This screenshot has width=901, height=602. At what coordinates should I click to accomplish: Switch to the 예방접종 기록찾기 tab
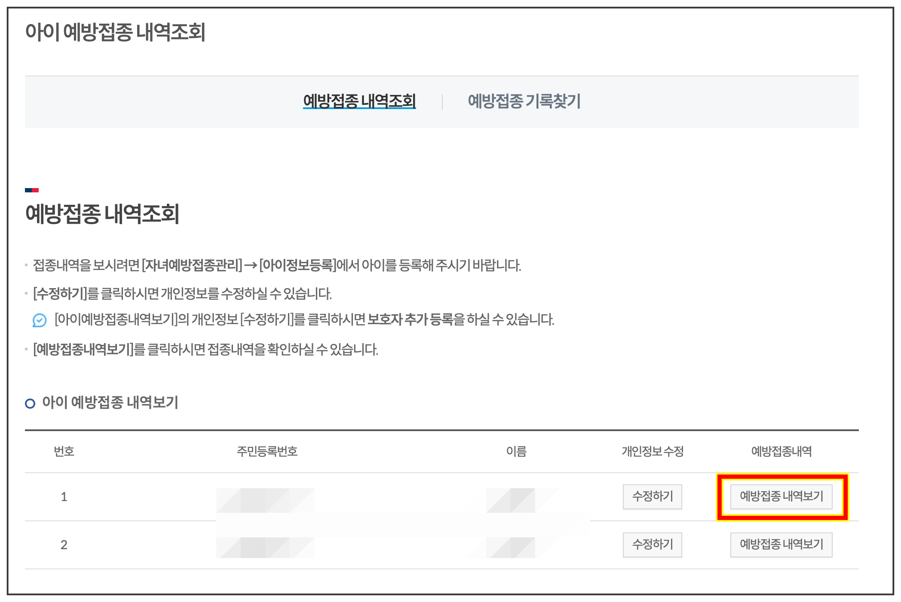(524, 101)
